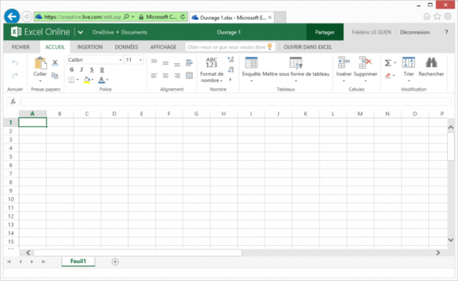Select the ACCUEIL tab

[x=55, y=47]
